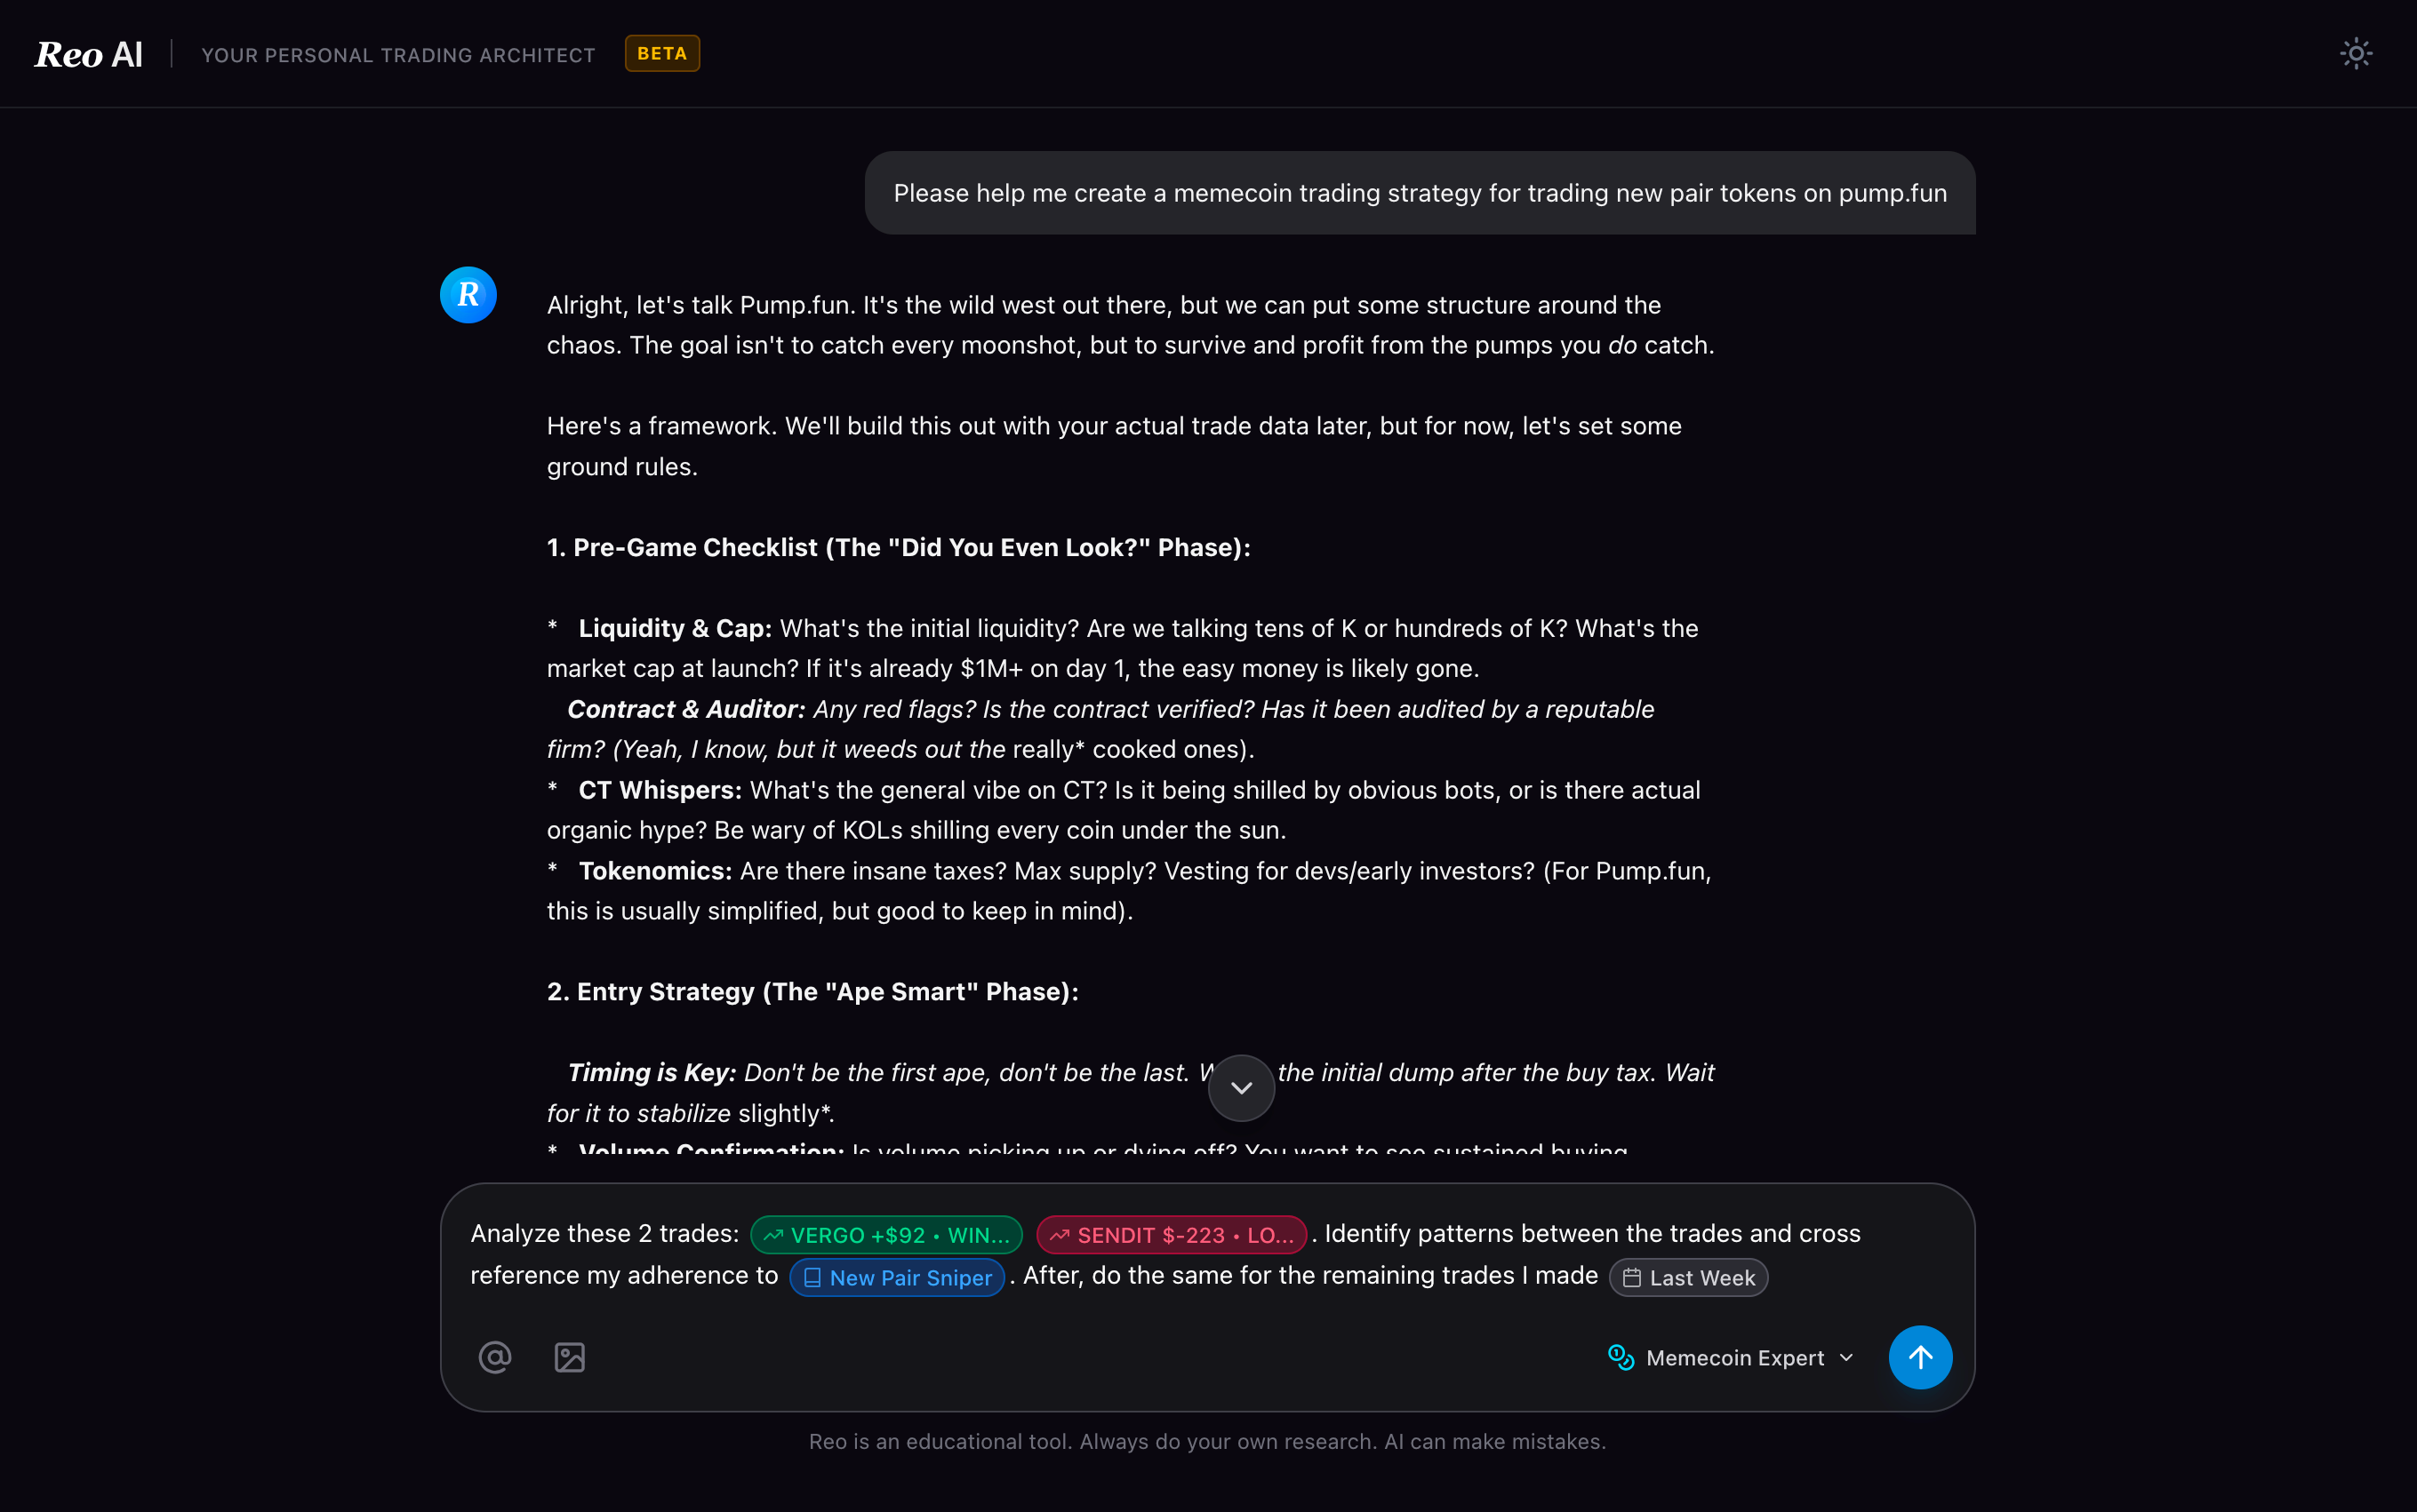Click the @ mention icon
The height and width of the screenshot is (1512, 2417).
pyautogui.click(x=494, y=1357)
